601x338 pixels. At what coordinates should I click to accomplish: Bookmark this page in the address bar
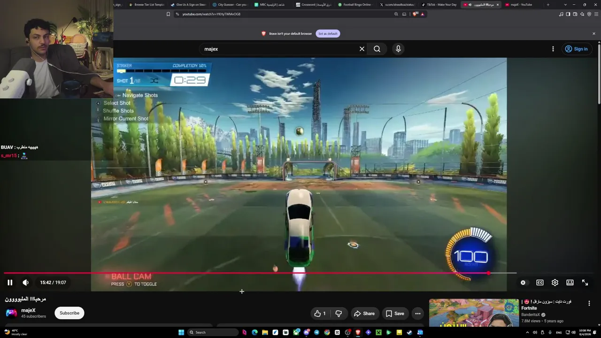(168, 14)
